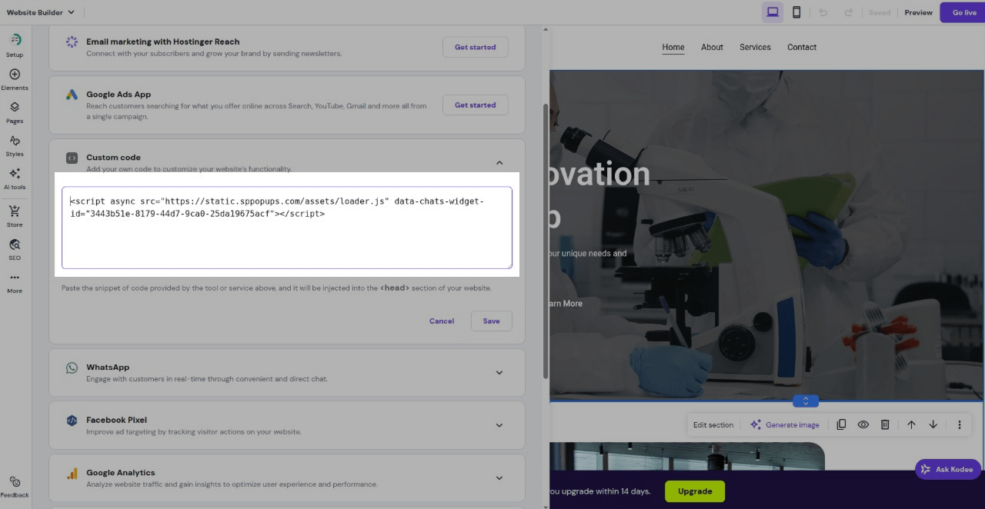Viewport: 985px width, 509px height.
Task: Click the Facebook Pixel icon
Action: (72, 421)
